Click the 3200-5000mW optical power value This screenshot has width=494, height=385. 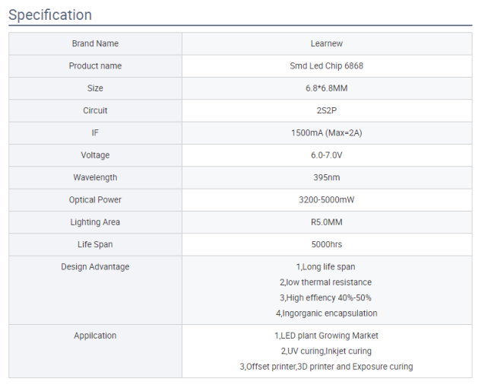pos(327,200)
